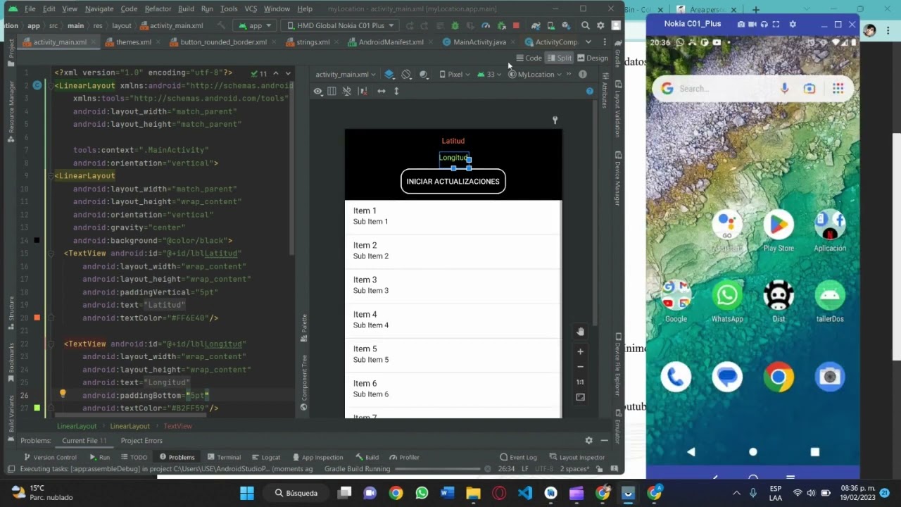
Task: Stop the running Gradle build
Action: tap(516, 25)
